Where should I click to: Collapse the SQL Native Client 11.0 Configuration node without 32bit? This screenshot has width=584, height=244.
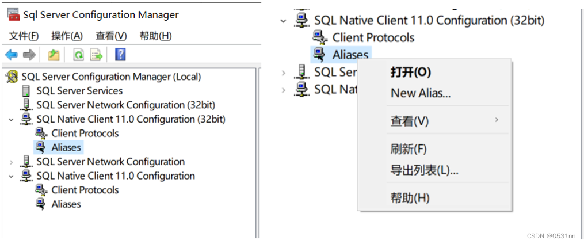click(x=11, y=176)
